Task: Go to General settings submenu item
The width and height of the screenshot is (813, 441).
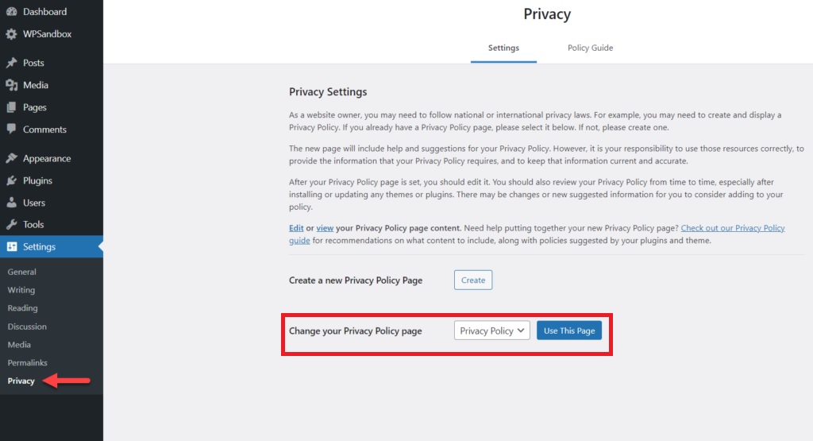Action: click(x=21, y=272)
